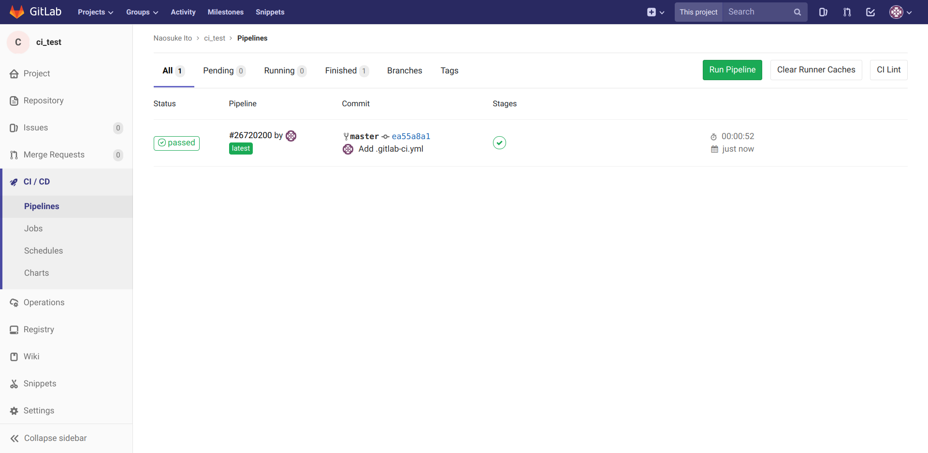Click the Wiki book icon
The height and width of the screenshot is (453, 928).
pyautogui.click(x=14, y=357)
